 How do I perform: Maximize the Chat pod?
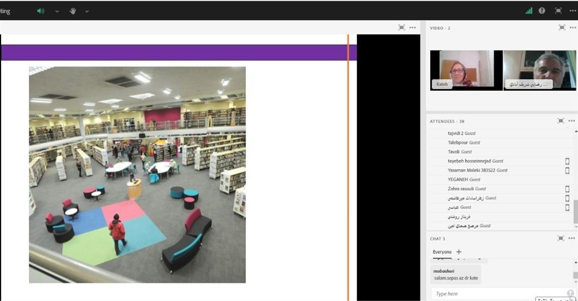coord(561,238)
